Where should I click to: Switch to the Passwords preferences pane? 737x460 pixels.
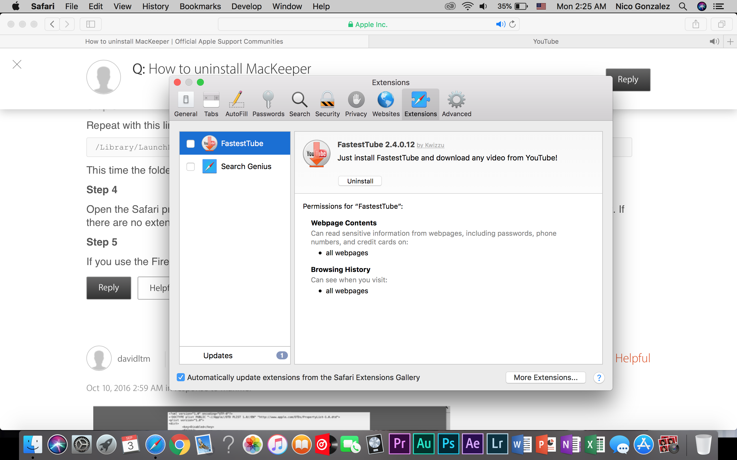268,104
